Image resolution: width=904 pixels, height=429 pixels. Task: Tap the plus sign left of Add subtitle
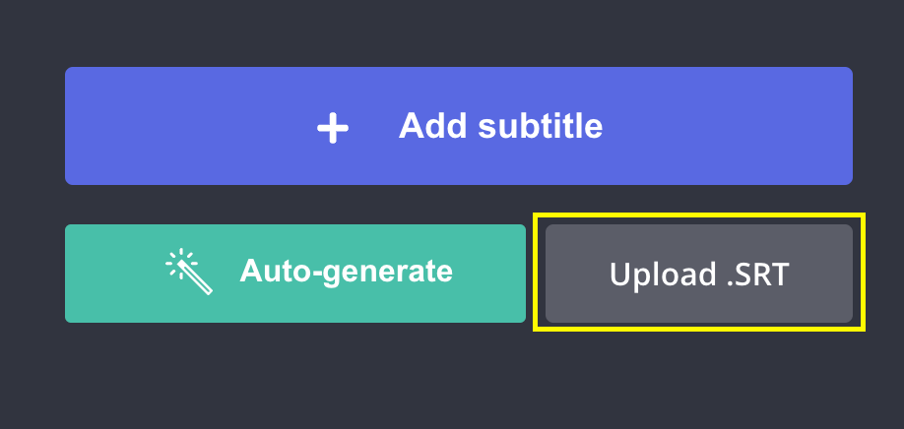(333, 127)
